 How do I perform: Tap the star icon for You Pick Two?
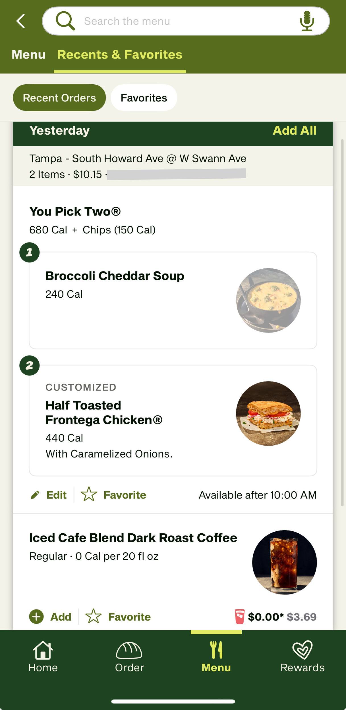[89, 494]
